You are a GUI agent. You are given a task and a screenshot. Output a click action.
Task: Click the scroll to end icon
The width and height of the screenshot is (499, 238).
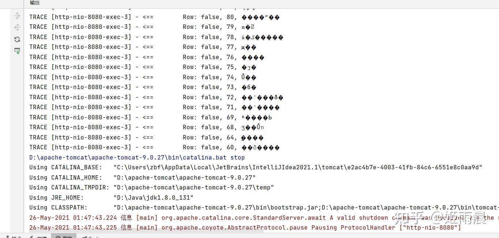(17, 51)
